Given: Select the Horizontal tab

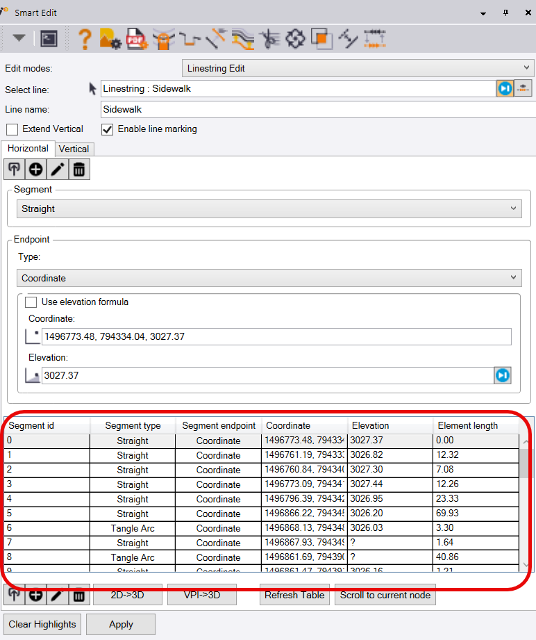Looking at the screenshot, I should [28, 149].
